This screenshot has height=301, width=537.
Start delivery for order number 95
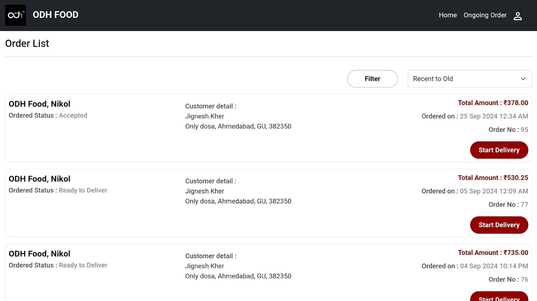tap(499, 150)
